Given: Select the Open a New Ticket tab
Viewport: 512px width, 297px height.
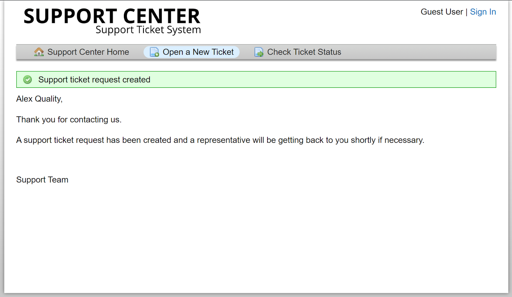Looking at the screenshot, I should point(198,52).
